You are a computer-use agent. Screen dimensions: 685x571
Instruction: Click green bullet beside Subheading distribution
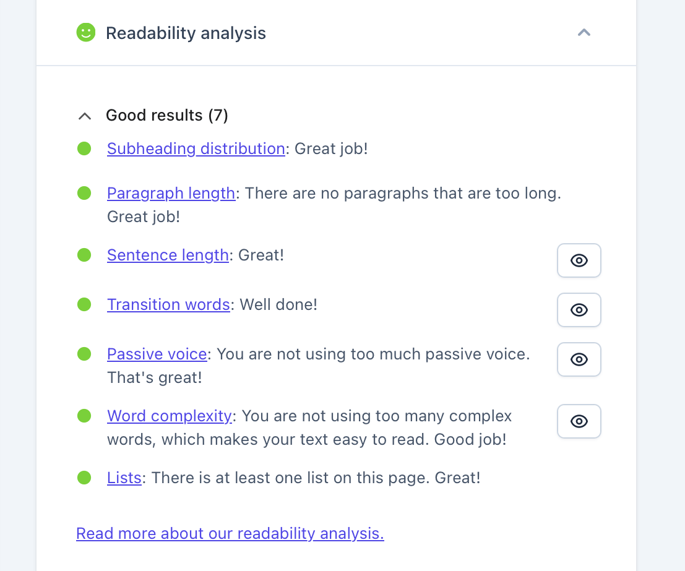point(84,148)
